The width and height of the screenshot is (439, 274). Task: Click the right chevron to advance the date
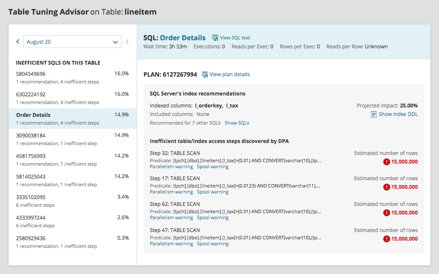pos(127,42)
